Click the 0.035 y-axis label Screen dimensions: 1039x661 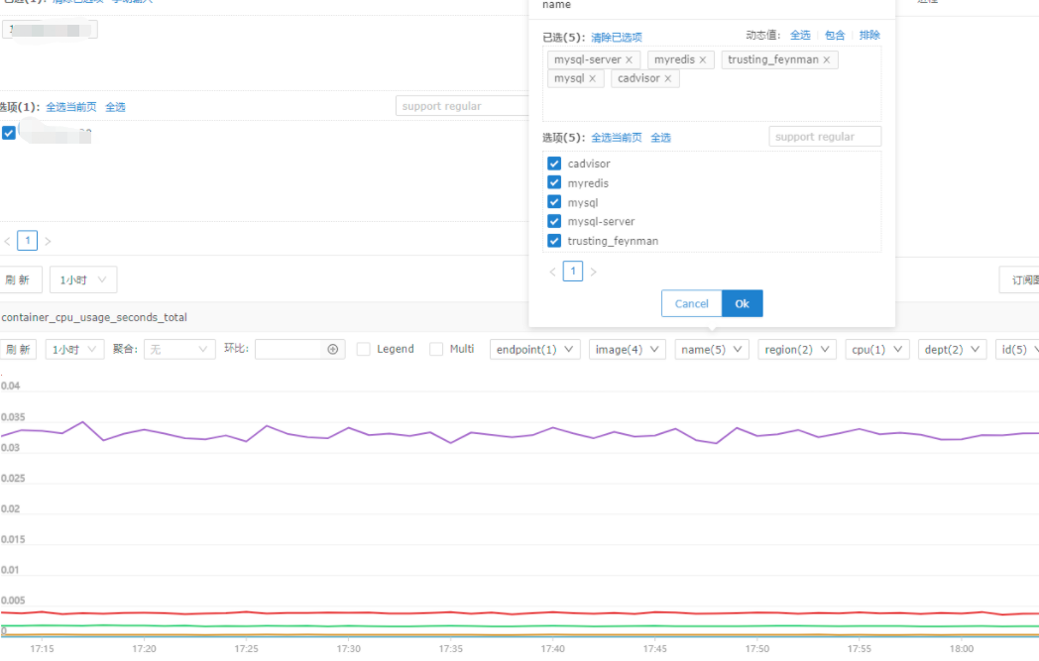(13, 416)
